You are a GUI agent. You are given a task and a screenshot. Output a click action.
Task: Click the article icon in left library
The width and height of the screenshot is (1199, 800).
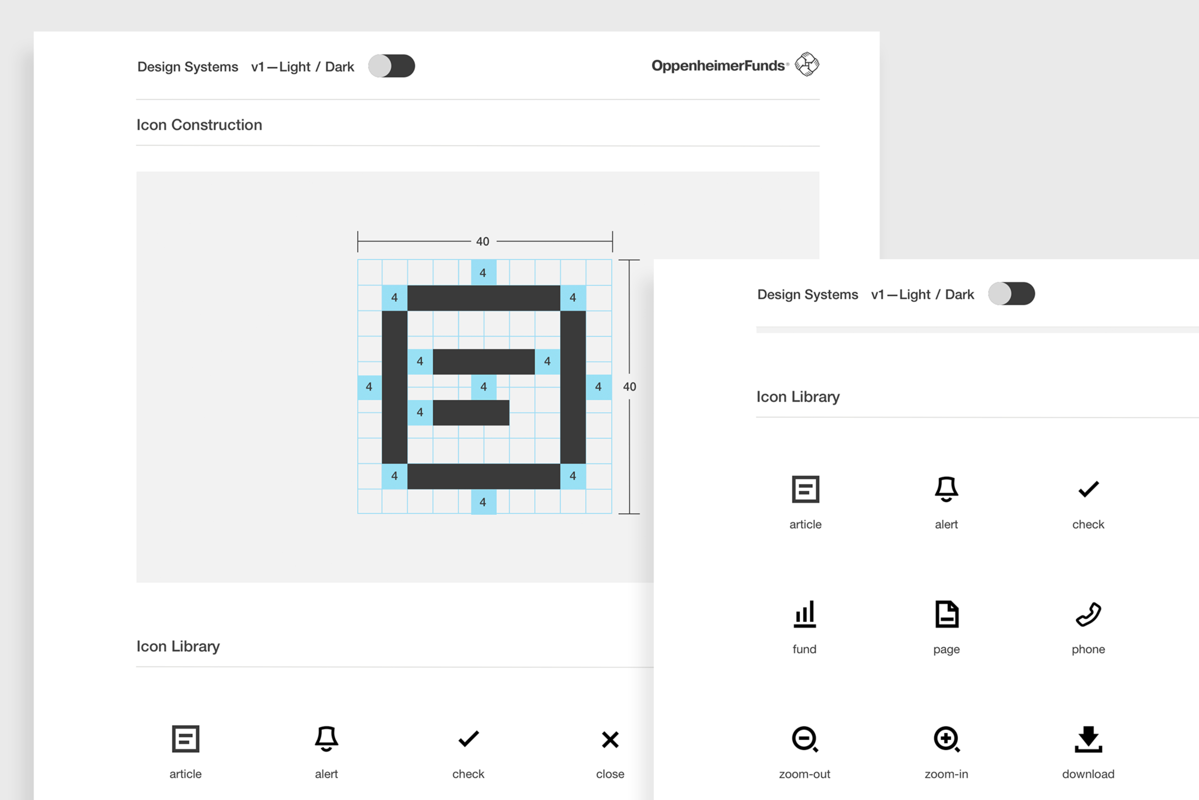coord(186,739)
